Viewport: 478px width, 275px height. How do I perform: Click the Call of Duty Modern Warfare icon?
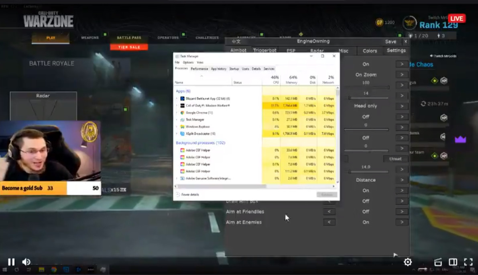tap(182, 106)
